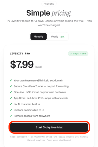Click checkmark beside Secure Cloudflare Tunnel
The height and width of the screenshot is (147, 98).
click(x=11, y=86)
